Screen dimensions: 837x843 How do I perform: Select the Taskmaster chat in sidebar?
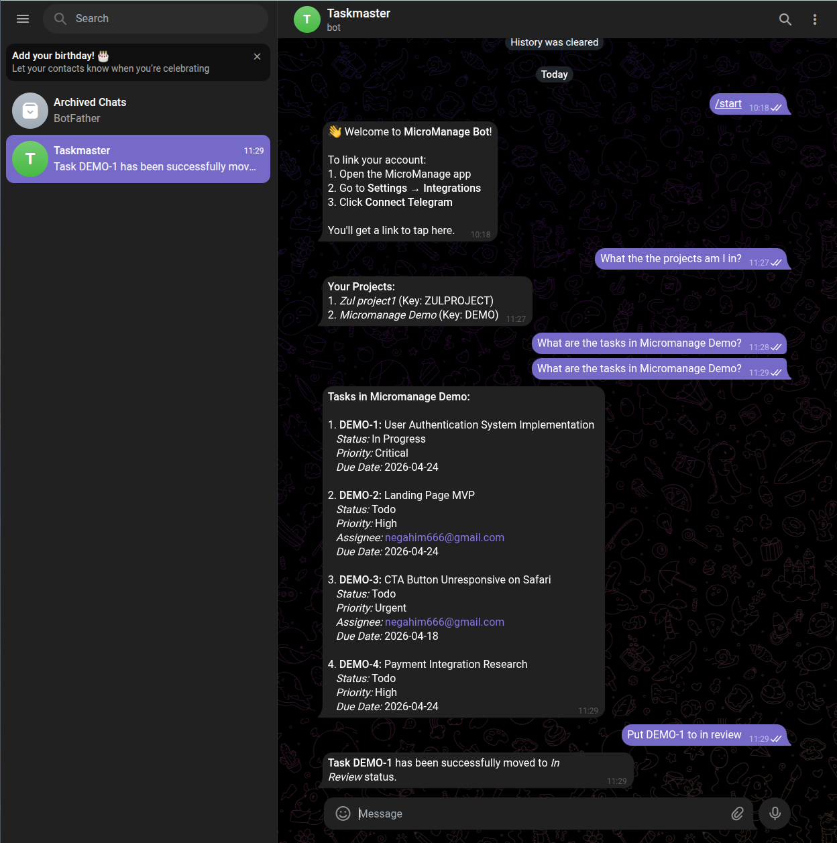[138, 159]
